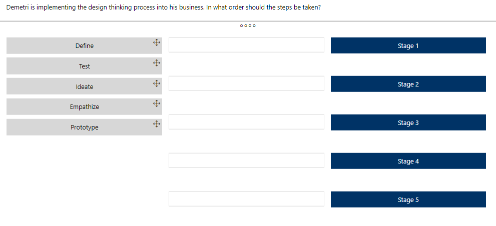Select the Ideate step tile
Image resolution: width=496 pixels, height=226 pixels.
click(x=84, y=86)
